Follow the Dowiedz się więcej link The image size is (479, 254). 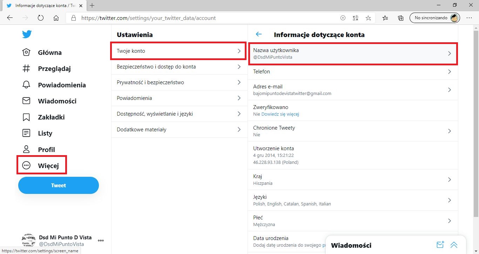[280, 114]
